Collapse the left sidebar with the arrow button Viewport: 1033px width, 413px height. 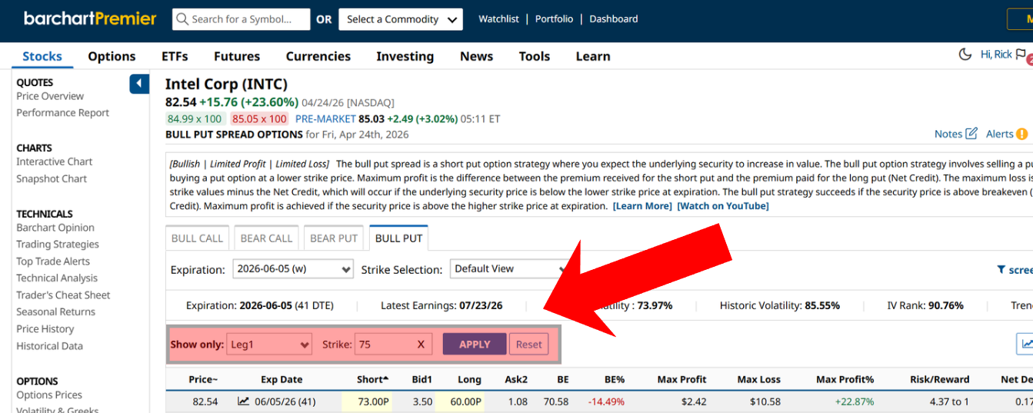[x=139, y=83]
